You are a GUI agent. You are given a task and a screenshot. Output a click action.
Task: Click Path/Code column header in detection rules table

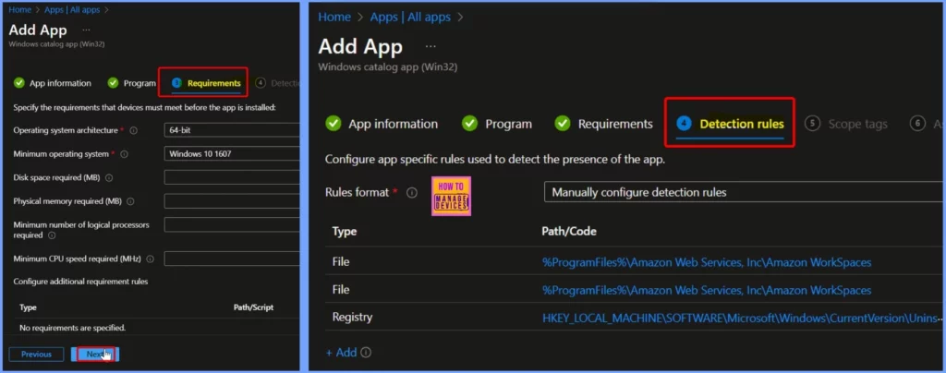tap(569, 232)
